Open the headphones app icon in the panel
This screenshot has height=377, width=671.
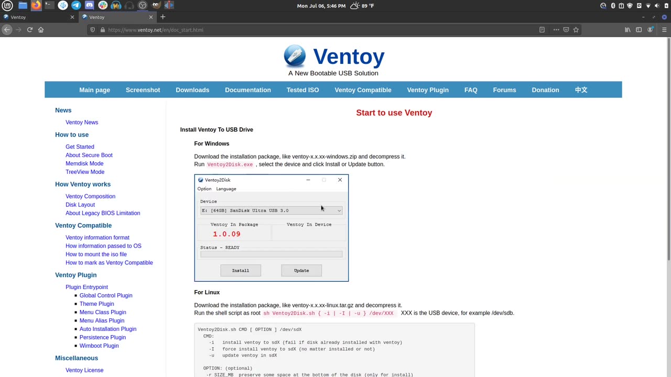click(x=129, y=6)
